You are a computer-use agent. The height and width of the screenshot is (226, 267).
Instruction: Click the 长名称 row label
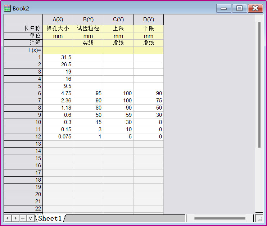(x=23, y=28)
